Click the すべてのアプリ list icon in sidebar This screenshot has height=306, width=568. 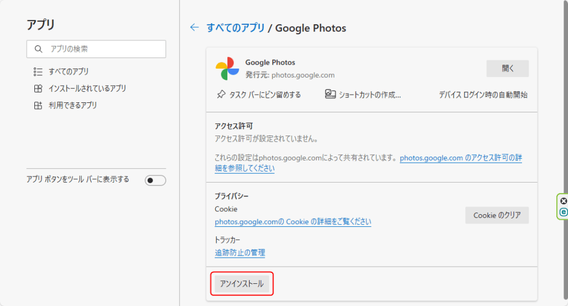(38, 71)
